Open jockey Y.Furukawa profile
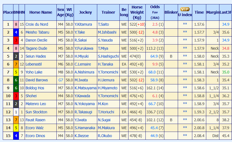The width and height of the screenshot is (232, 142). [84, 48]
